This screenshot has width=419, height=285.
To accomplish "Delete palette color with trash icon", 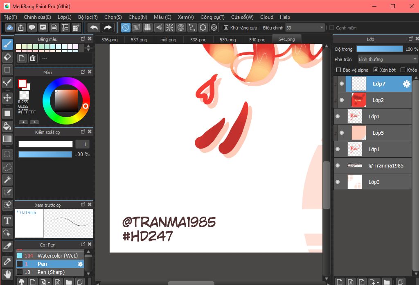I will pyautogui.click(x=33, y=58).
